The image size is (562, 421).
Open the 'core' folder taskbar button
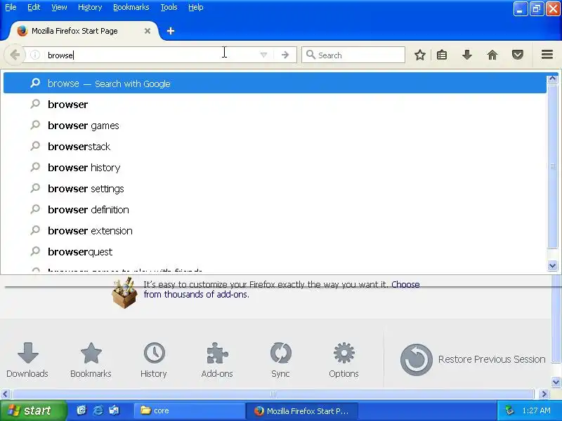pyautogui.click(x=189, y=410)
